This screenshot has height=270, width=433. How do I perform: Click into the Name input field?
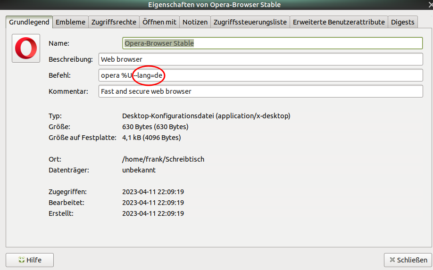(273, 43)
